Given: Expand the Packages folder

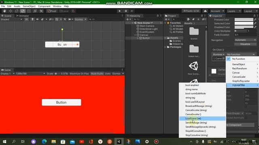Looking at the screenshot, I should coord(165,47).
